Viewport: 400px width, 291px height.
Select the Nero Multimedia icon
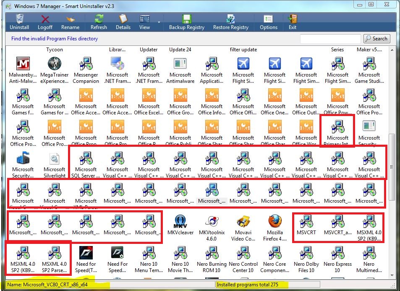pyautogui.click(x=369, y=253)
